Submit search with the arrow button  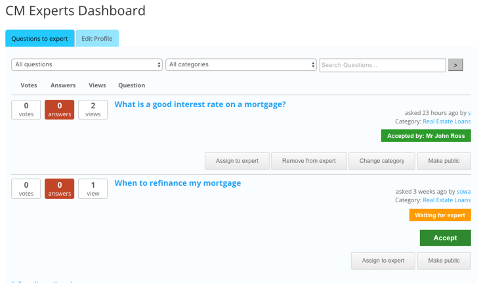pyautogui.click(x=455, y=65)
